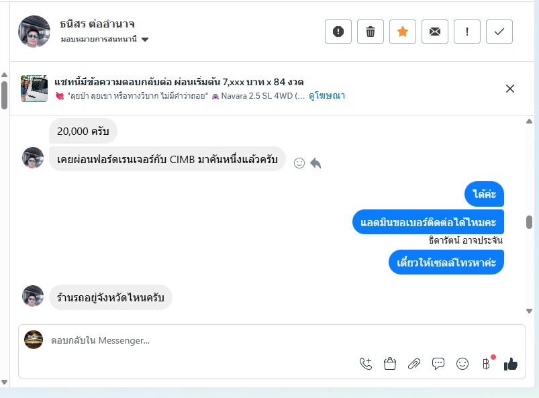Click the exclamation mark priority button
Screen dimensions: 539x398
pyautogui.click(x=467, y=32)
